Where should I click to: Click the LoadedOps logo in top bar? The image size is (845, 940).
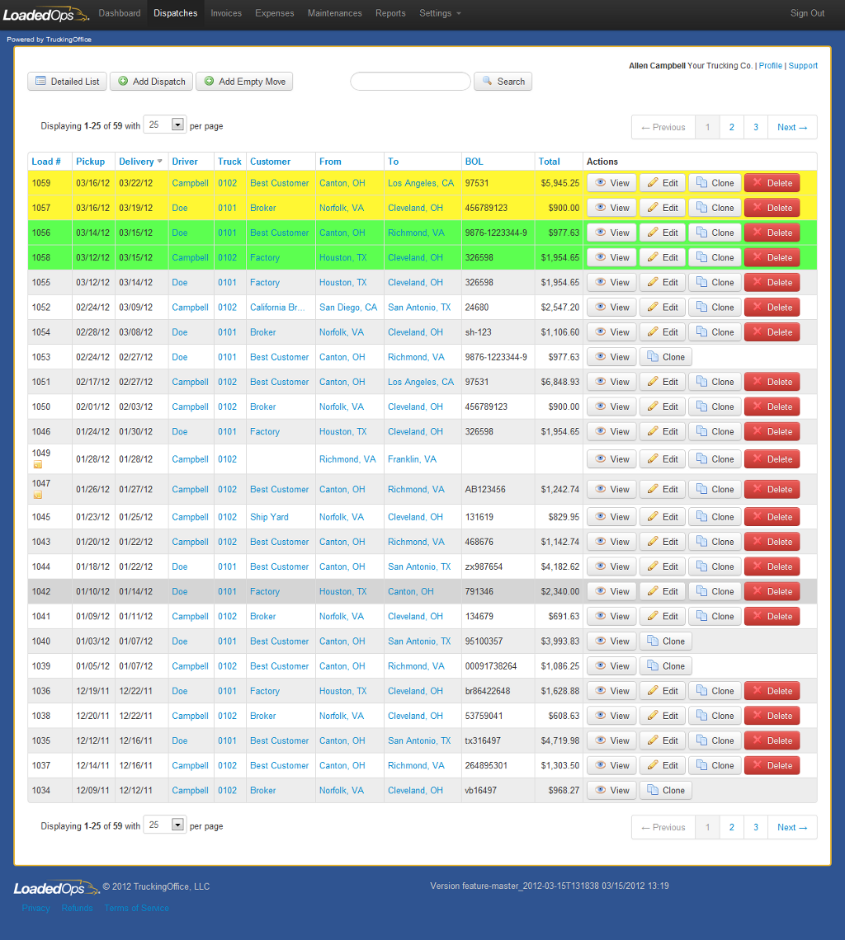coord(45,14)
